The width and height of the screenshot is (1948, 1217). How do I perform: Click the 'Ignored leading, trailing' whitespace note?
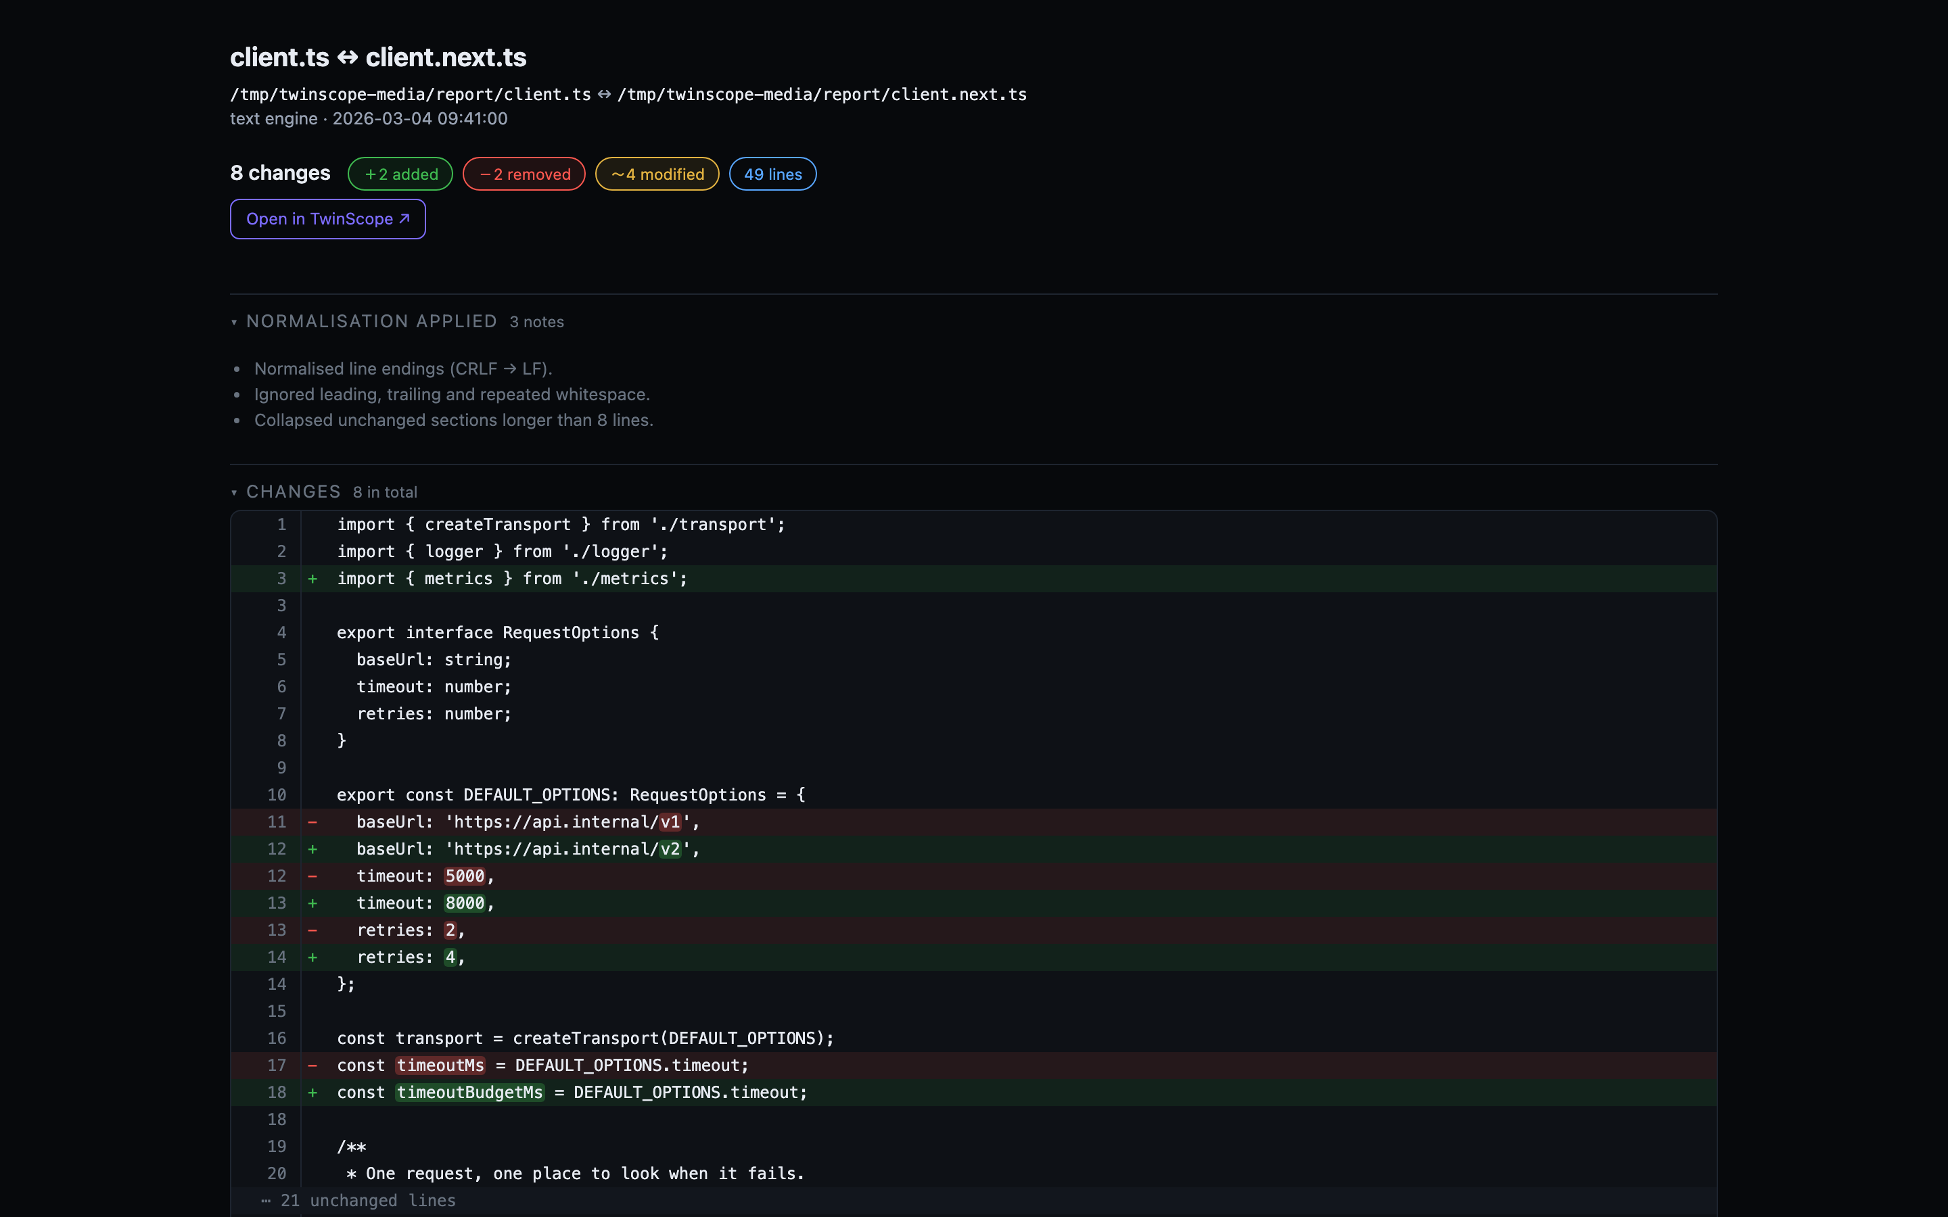[x=453, y=394]
